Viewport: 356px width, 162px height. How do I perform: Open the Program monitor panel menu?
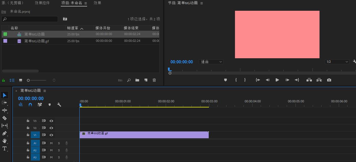pos(202,3)
